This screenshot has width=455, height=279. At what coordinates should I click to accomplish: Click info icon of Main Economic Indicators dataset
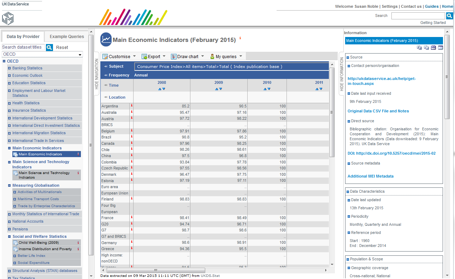(78, 154)
